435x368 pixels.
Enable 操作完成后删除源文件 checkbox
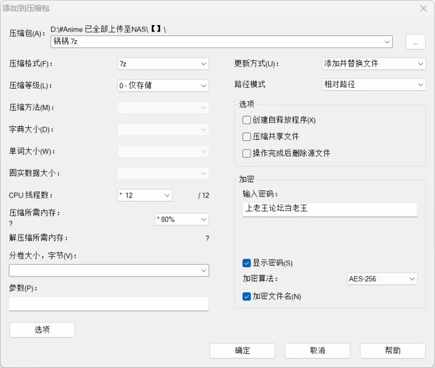(x=246, y=154)
